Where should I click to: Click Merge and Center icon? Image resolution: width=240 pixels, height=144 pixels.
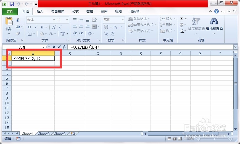[x=94, y=27]
